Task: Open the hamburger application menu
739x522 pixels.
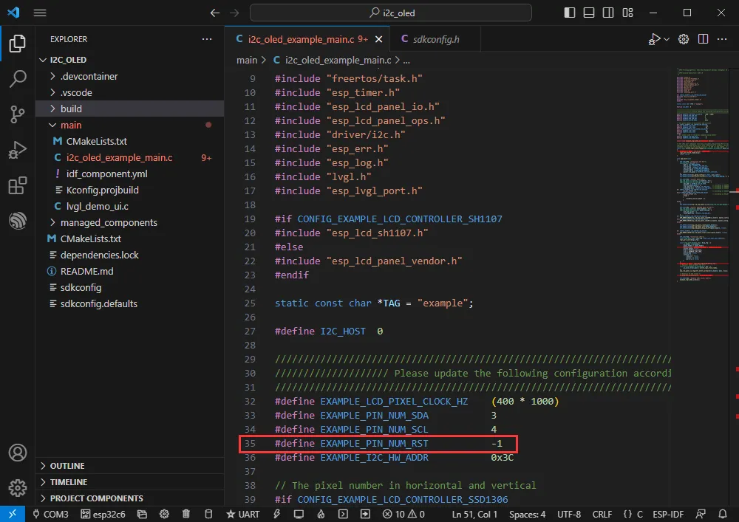Action: [x=40, y=13]
